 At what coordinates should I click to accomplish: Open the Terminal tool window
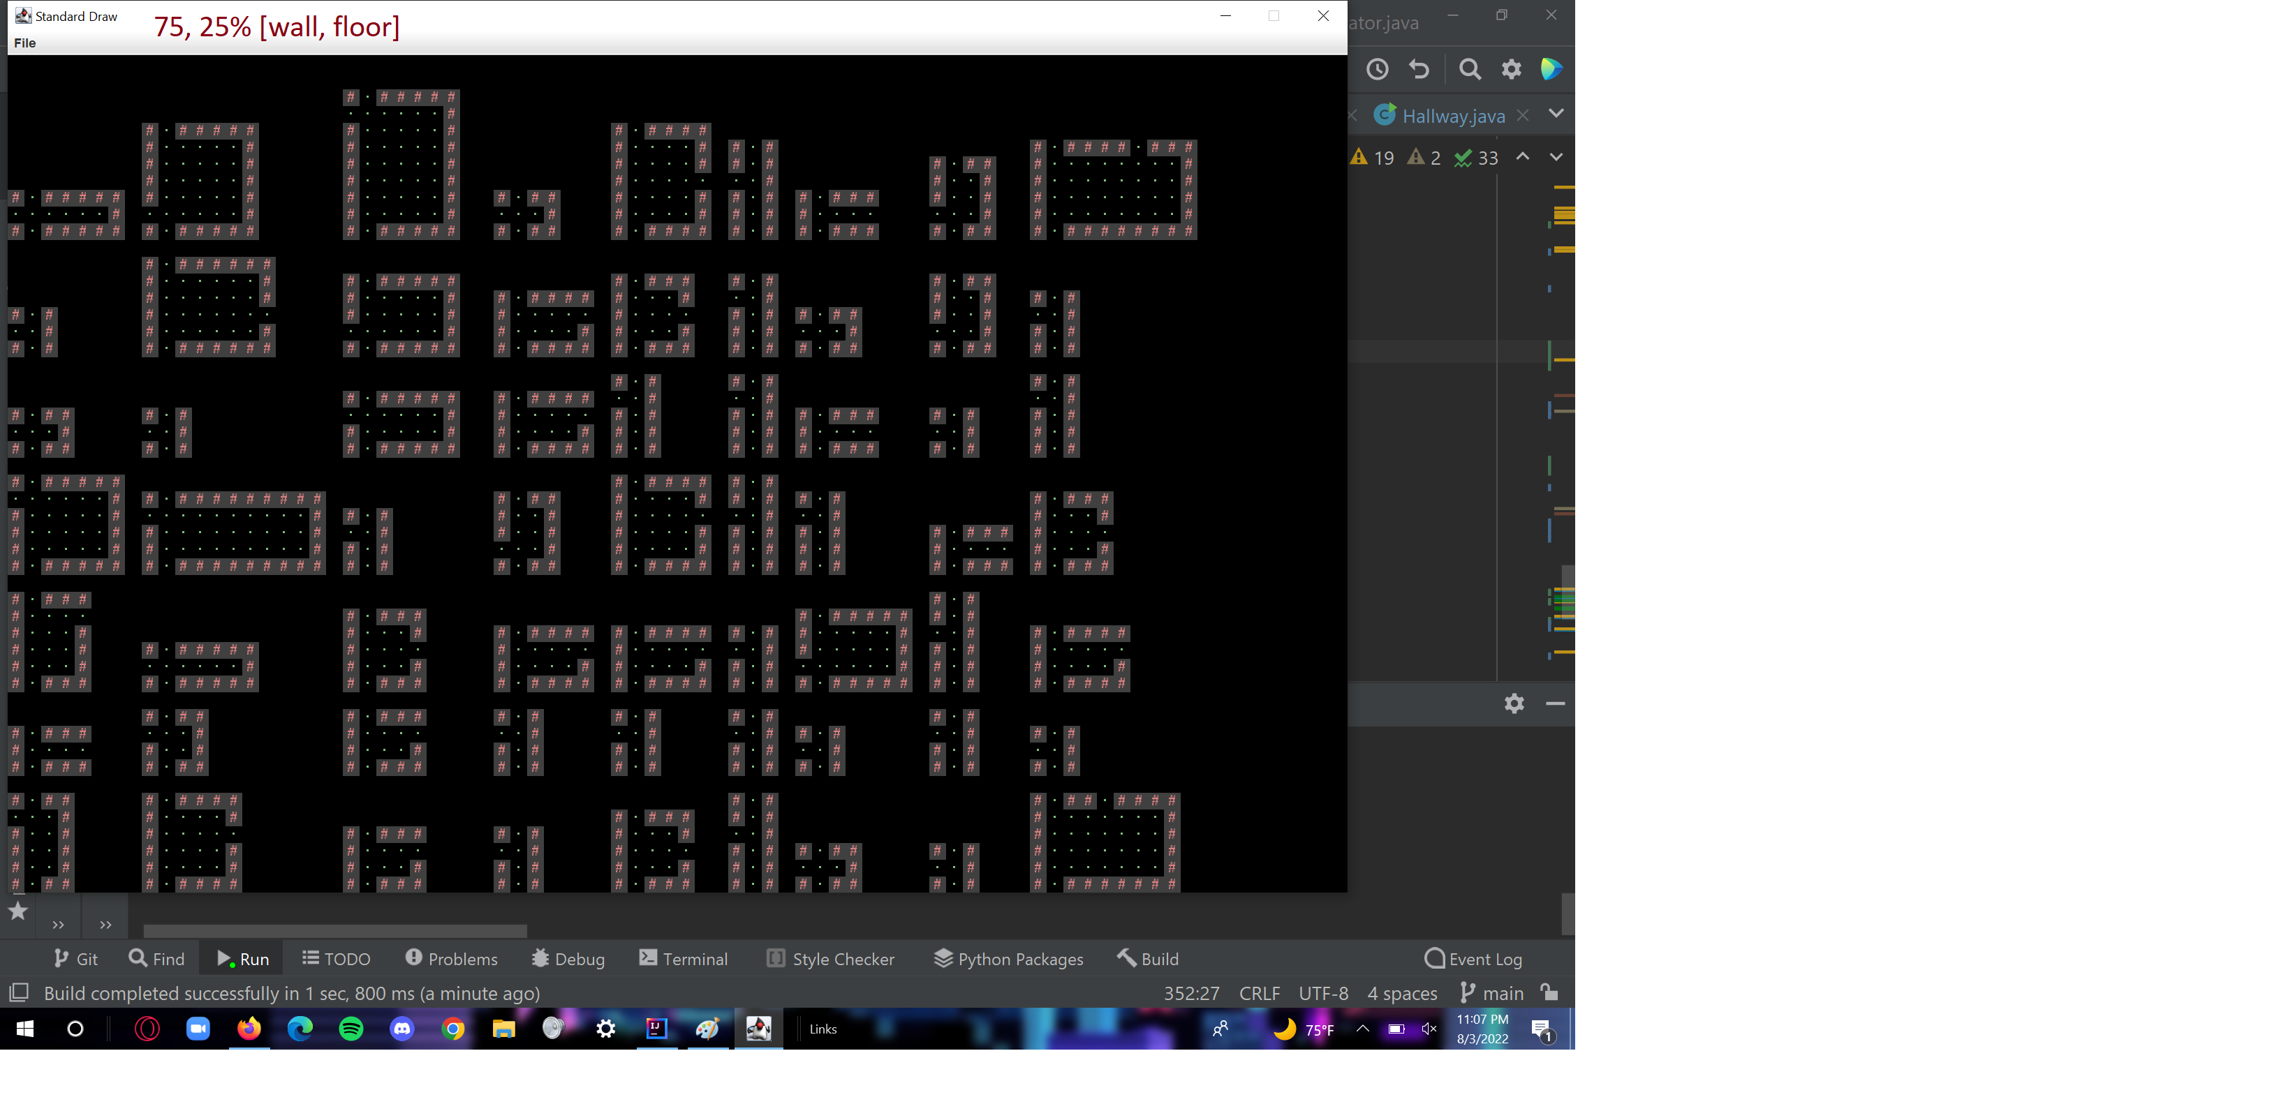point(683,959)
